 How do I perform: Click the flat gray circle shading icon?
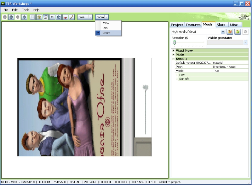tap(5, 17)
